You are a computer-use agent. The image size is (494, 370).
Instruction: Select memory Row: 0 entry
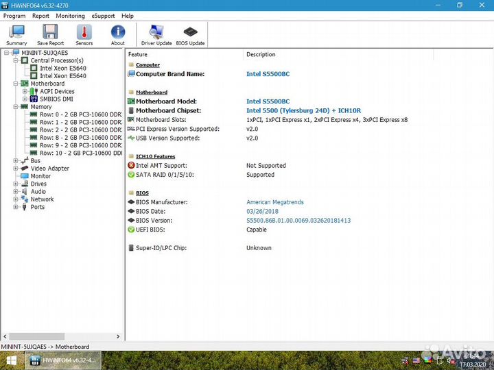point(81,114)
